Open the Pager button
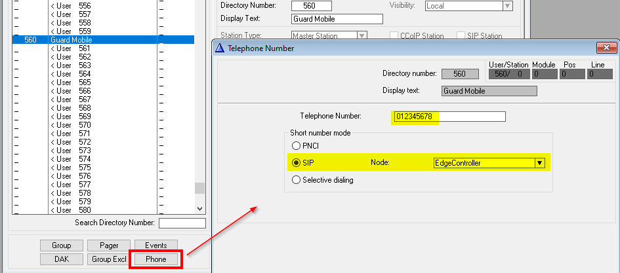 coord(109,246)
